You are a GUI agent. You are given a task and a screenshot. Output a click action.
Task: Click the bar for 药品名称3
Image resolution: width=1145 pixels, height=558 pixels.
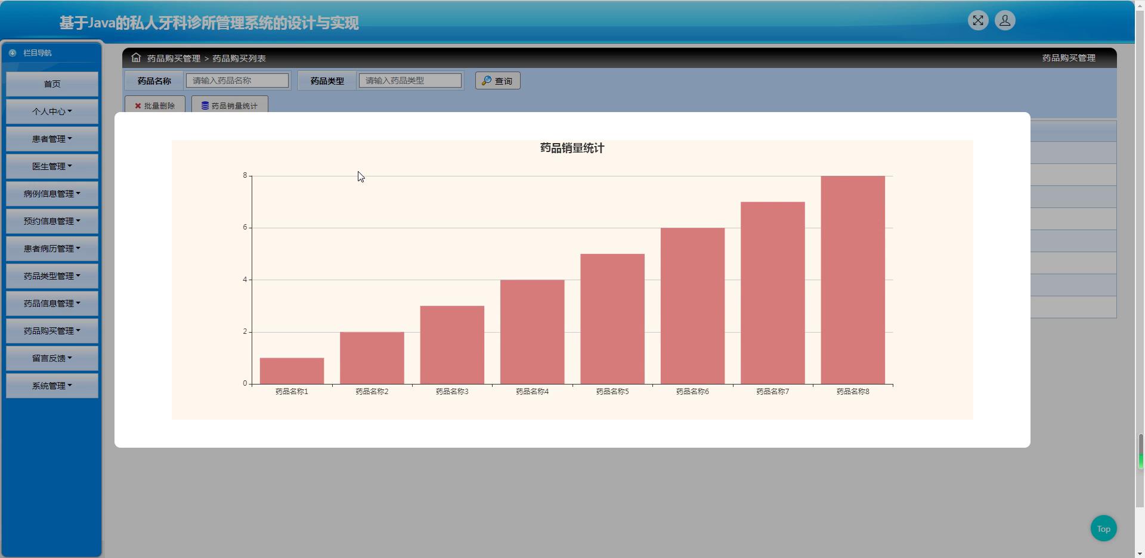(x=452, y=345)
